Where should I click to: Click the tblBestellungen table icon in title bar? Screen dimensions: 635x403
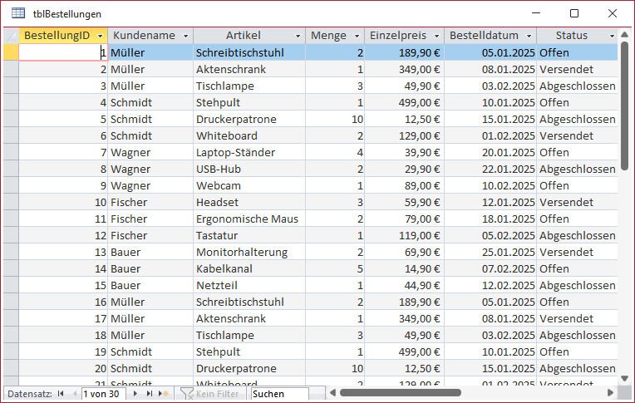[17, 14]
